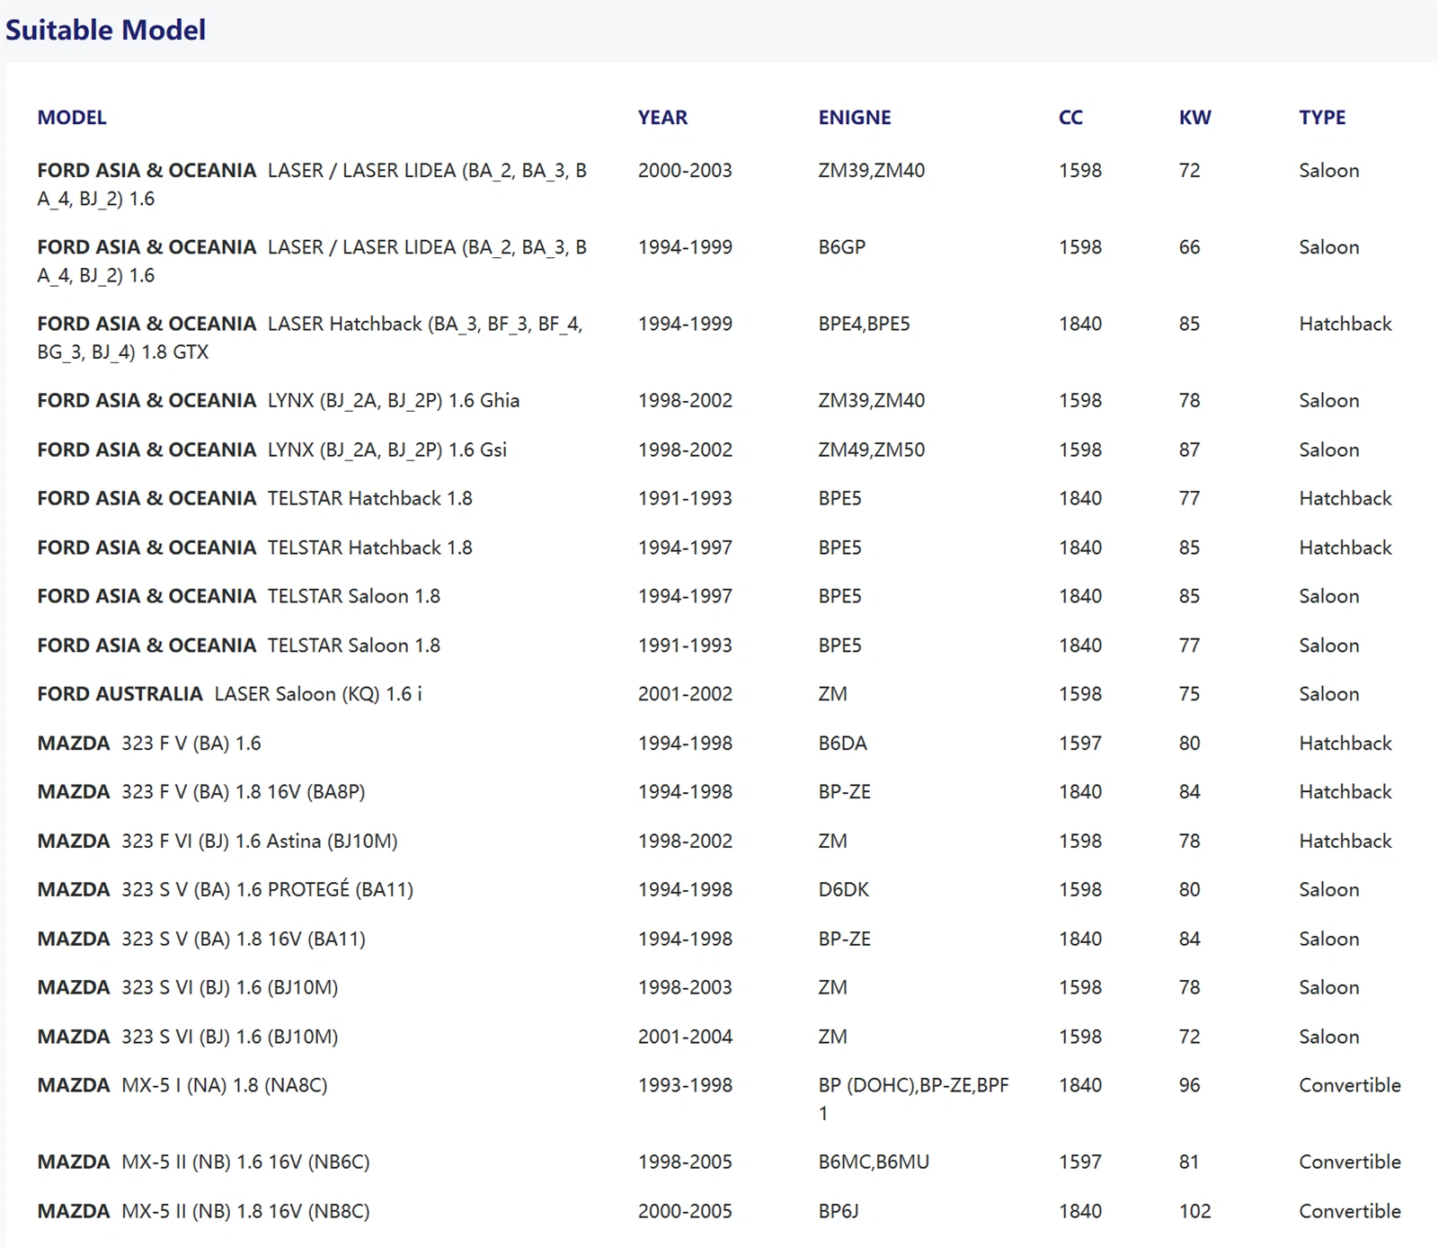Click the BP (DOHC),BP-ZE,BPF1 engine cell
Viewport: 1438px width, 1247px height.
click(913, 1099)
